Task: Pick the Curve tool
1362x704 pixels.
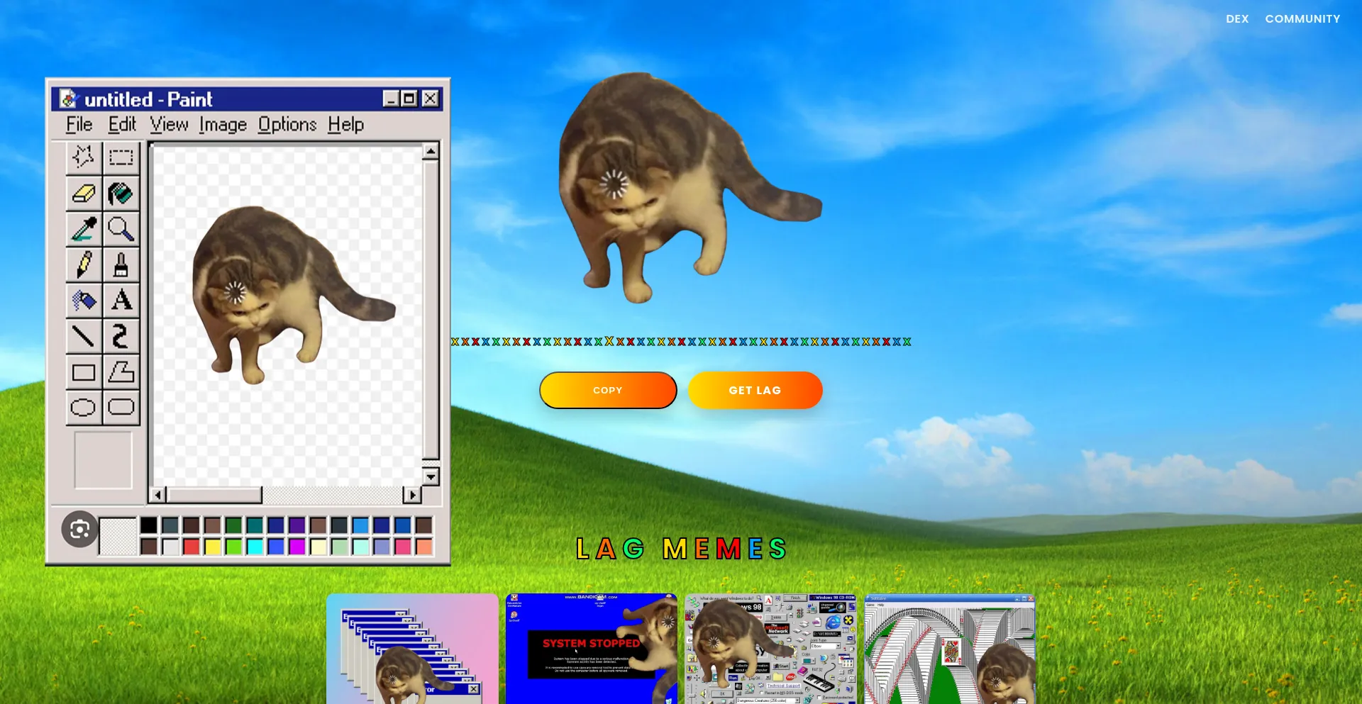Action: pos(121,336)
